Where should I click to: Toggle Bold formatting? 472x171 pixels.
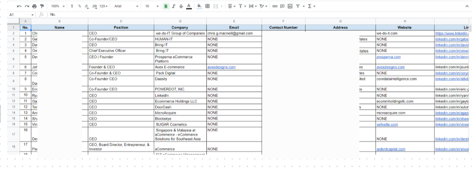point(166,6)
